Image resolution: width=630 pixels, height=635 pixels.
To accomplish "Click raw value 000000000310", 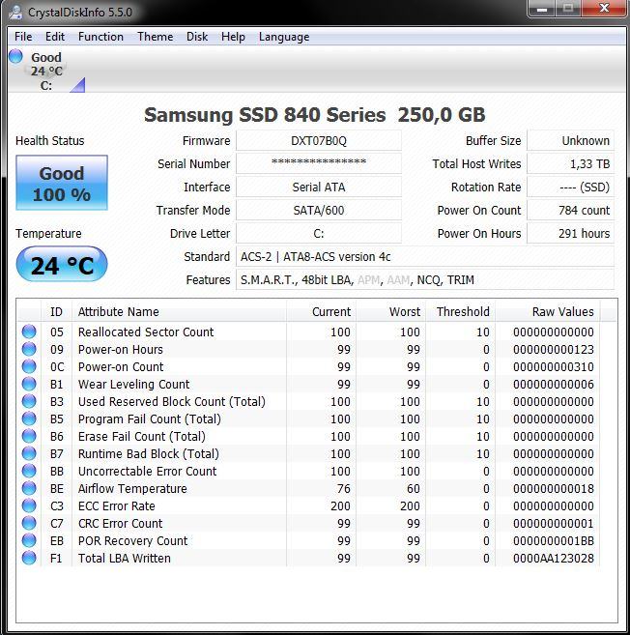I will click(x=554, y=367).
